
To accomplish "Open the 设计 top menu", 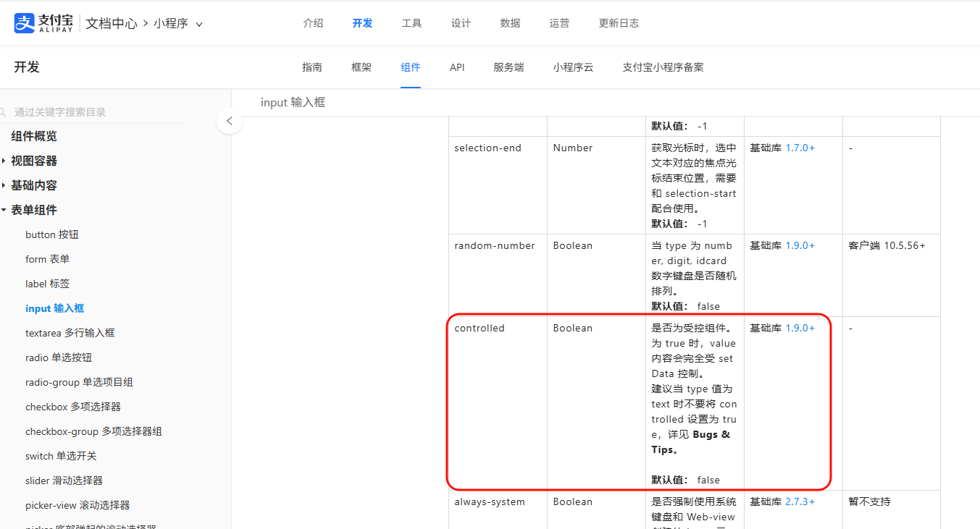I will click(461, 23).
